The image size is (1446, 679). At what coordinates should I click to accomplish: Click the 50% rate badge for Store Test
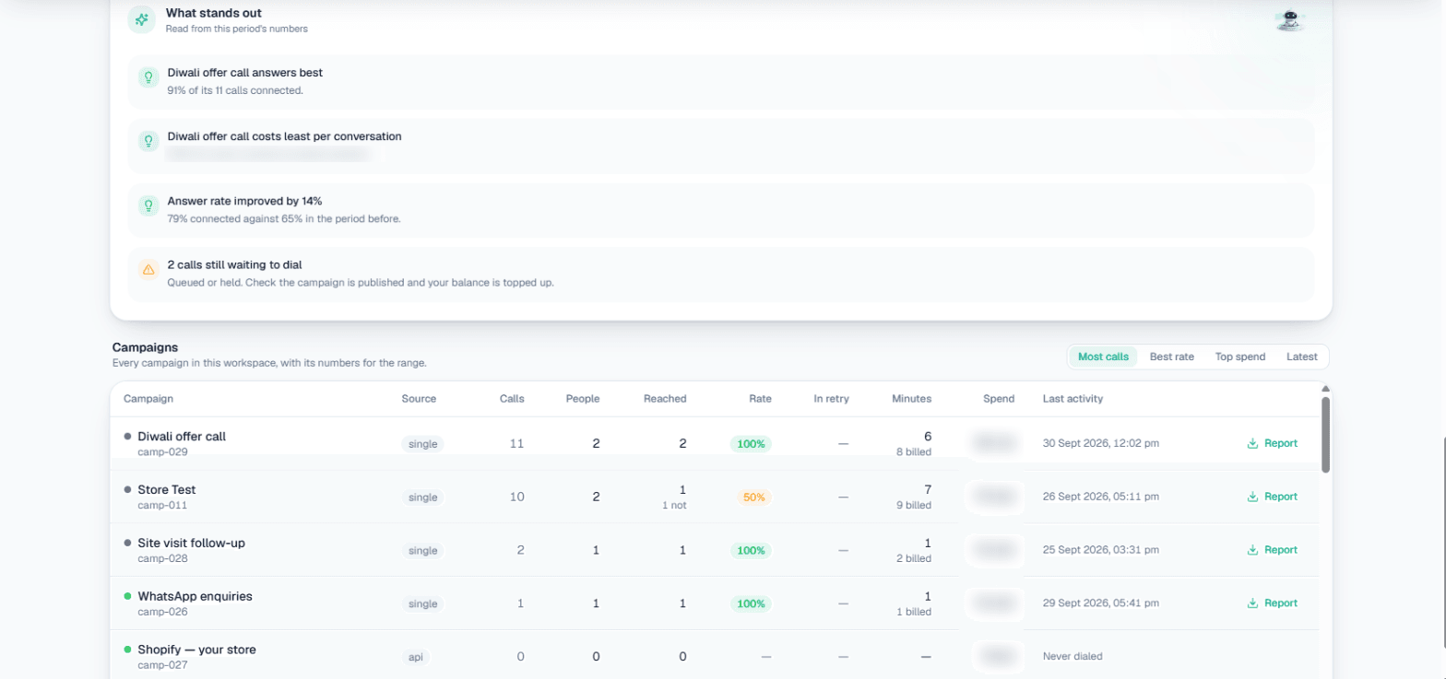pyautogui.click(x=754, y=498)
